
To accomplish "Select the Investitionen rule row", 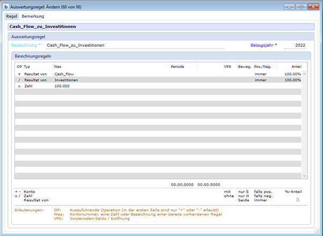I will (x=66, y=80).
